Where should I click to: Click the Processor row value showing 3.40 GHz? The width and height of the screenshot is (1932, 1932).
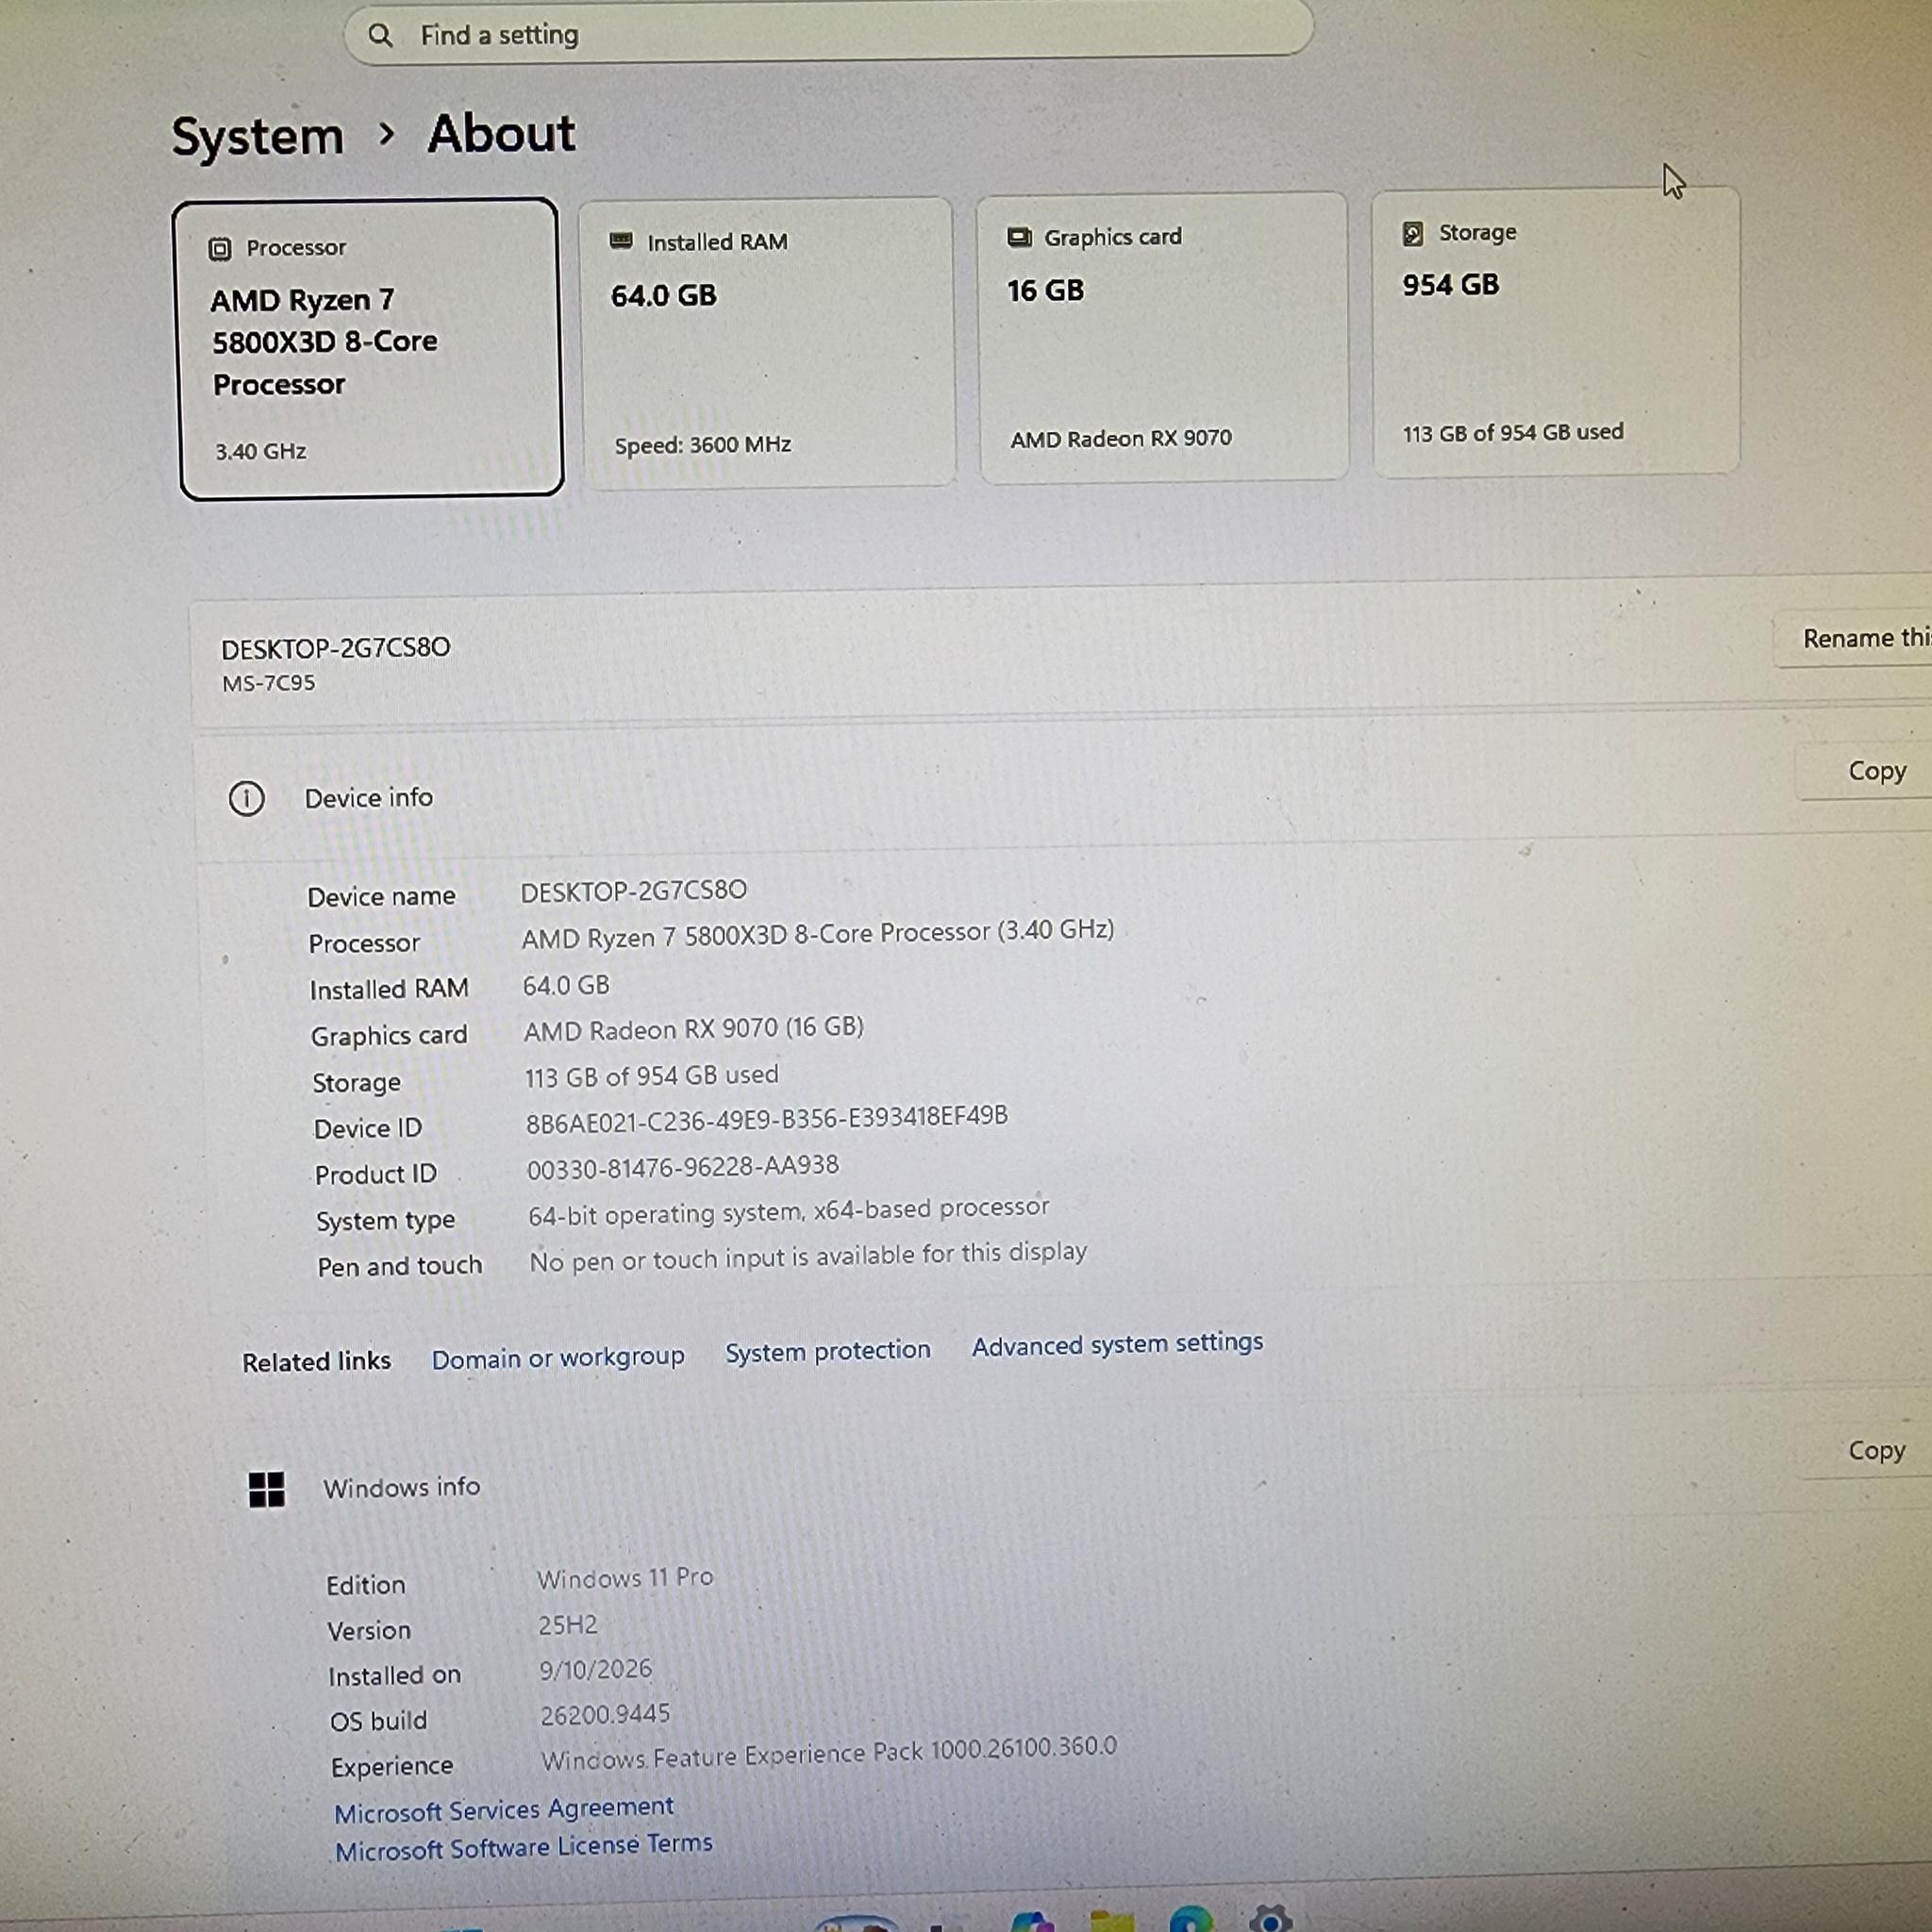click(x=817, y=933)
